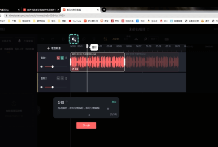Click the 00:05 mark on the ruler

coord(119,46)
